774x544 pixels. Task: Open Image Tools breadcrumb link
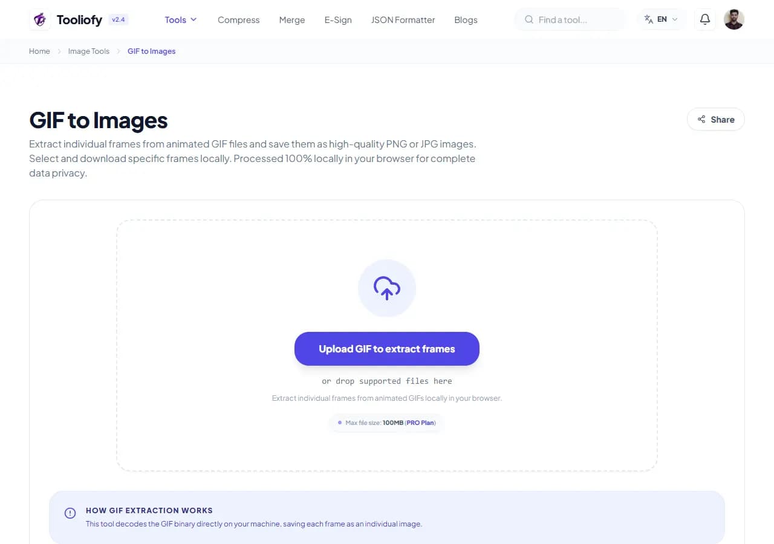coord(89,51)
